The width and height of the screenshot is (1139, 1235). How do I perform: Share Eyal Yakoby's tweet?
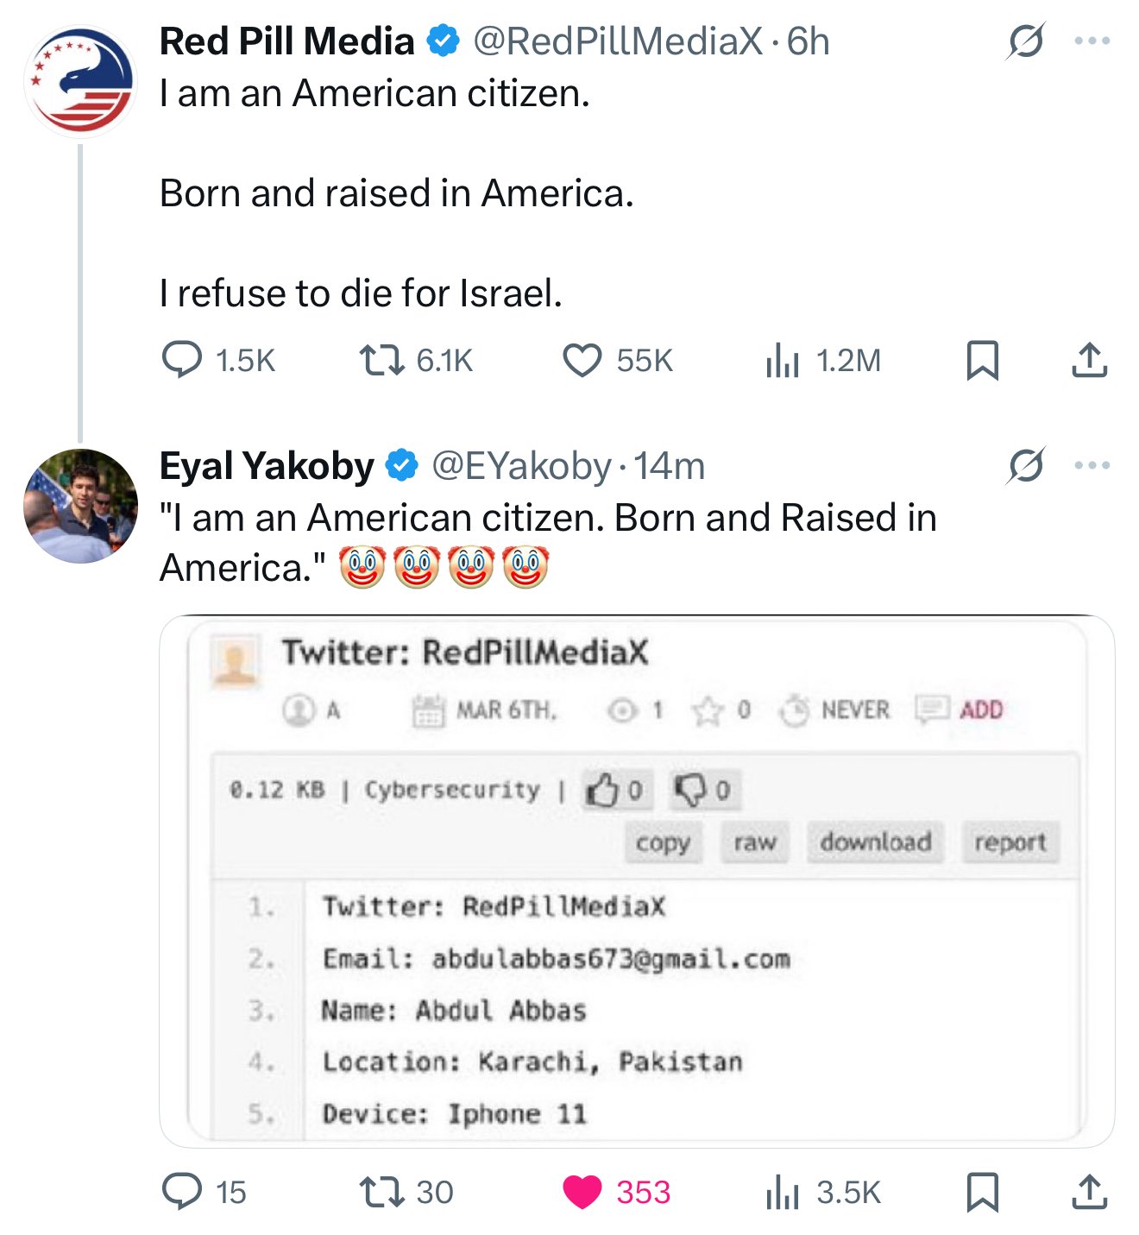(x=1089, y=1192)
